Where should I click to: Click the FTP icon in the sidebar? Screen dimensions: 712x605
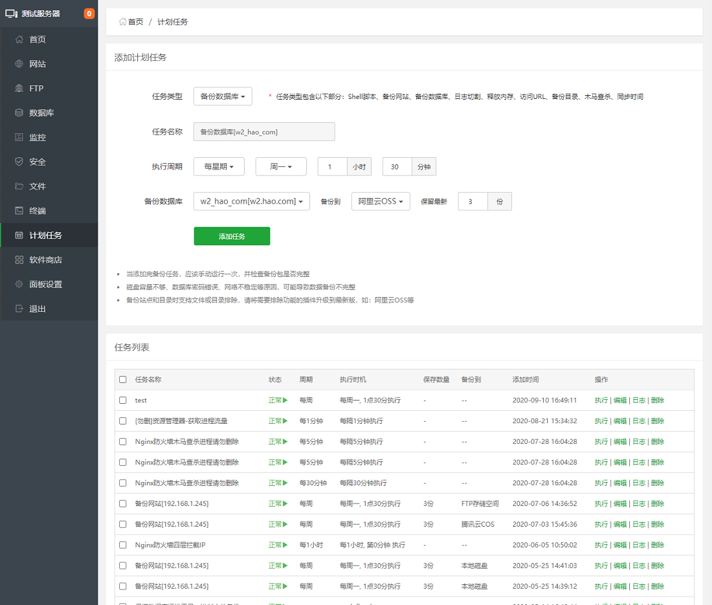pos(19,89)
